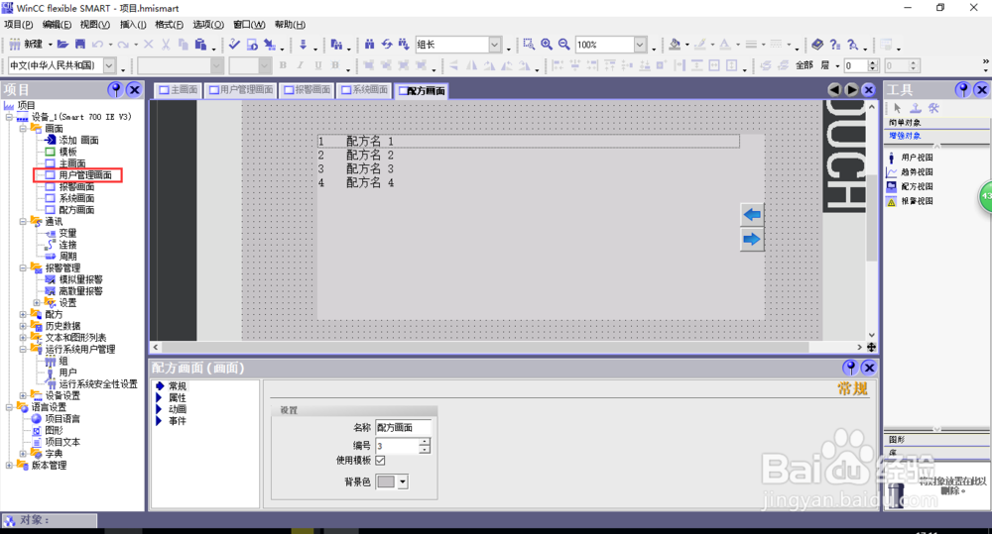
Task: Close the current screen editor tab area
Action: tap(869, 90)
